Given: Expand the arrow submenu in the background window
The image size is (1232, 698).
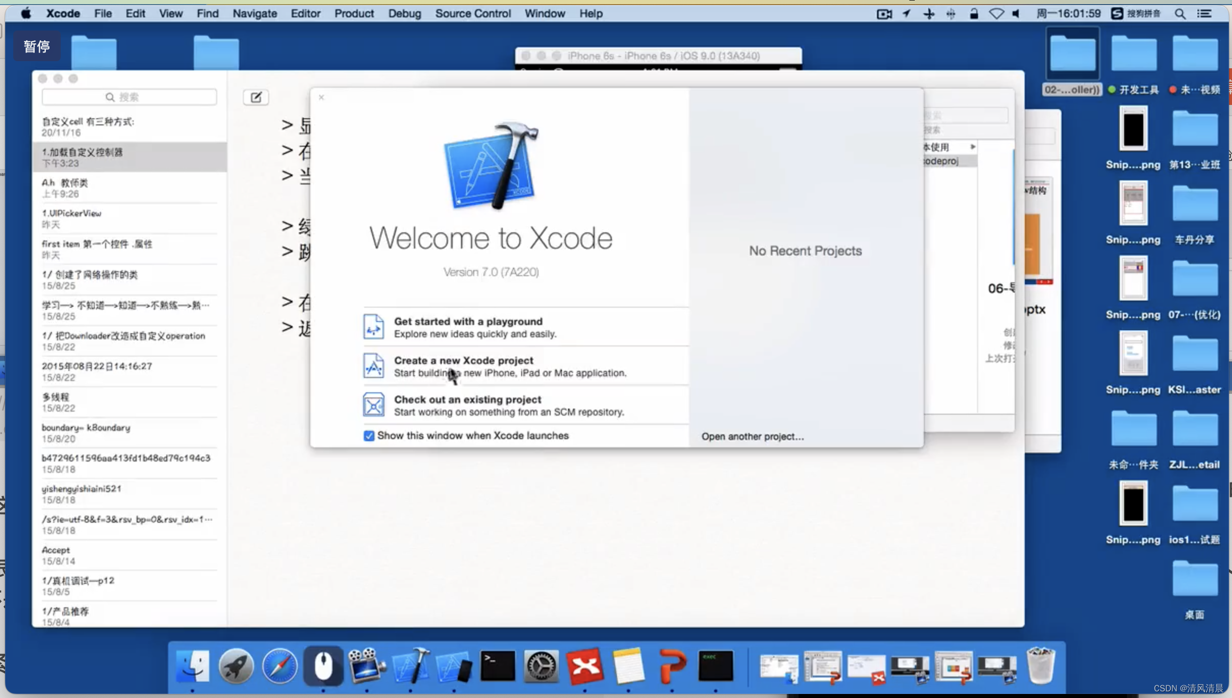Looking at the screenshot, I should click(x=973, y=147).
